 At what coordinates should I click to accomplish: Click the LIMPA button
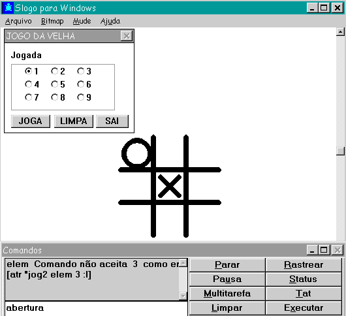(74, 121)
